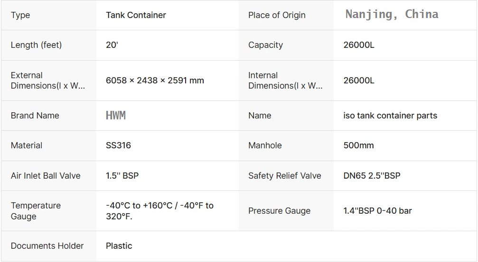Click the 'Brand Name' label cell
Screen dimensions: 478x262
click(35, 116)
